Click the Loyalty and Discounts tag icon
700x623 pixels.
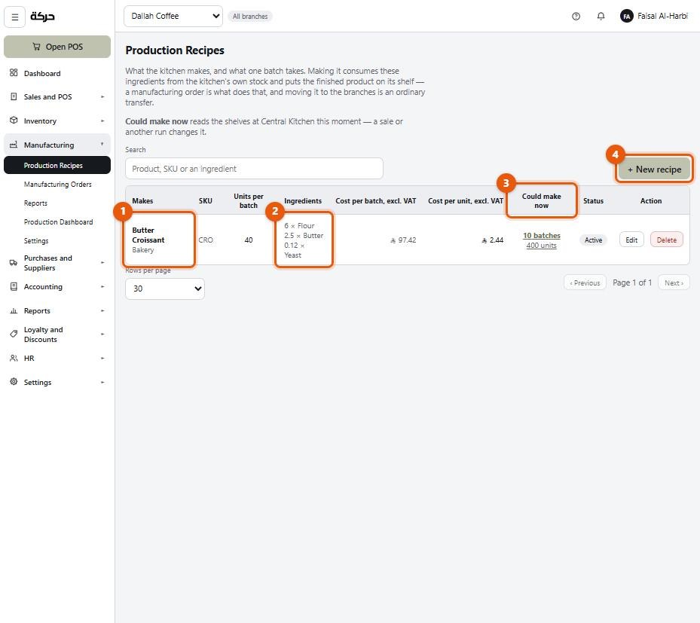(14, 334)
